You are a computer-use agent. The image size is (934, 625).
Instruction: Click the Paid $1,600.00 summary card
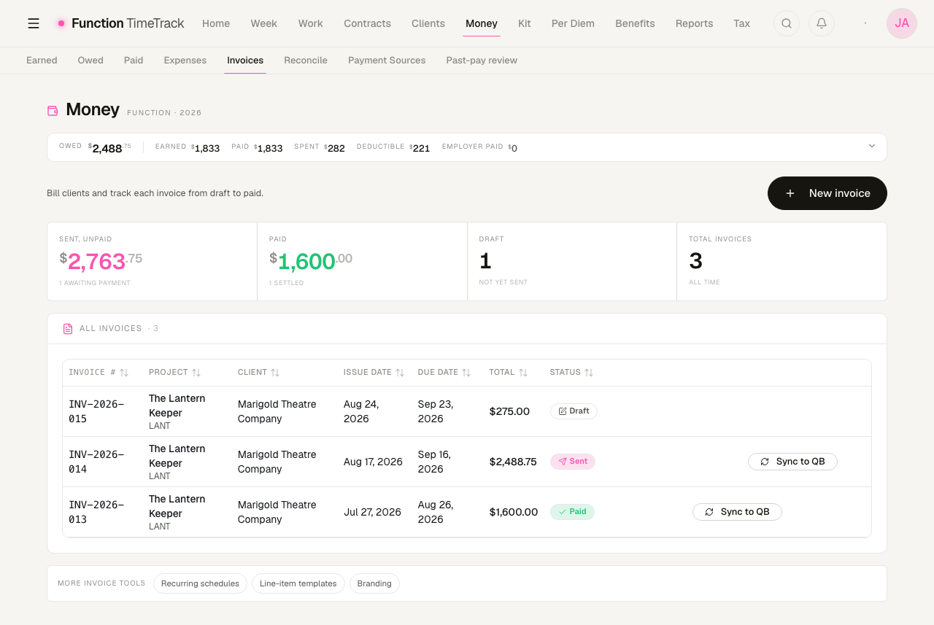[x=362, y=261]
